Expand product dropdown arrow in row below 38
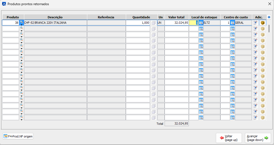The image size is (274, 145). click(22, 31)
